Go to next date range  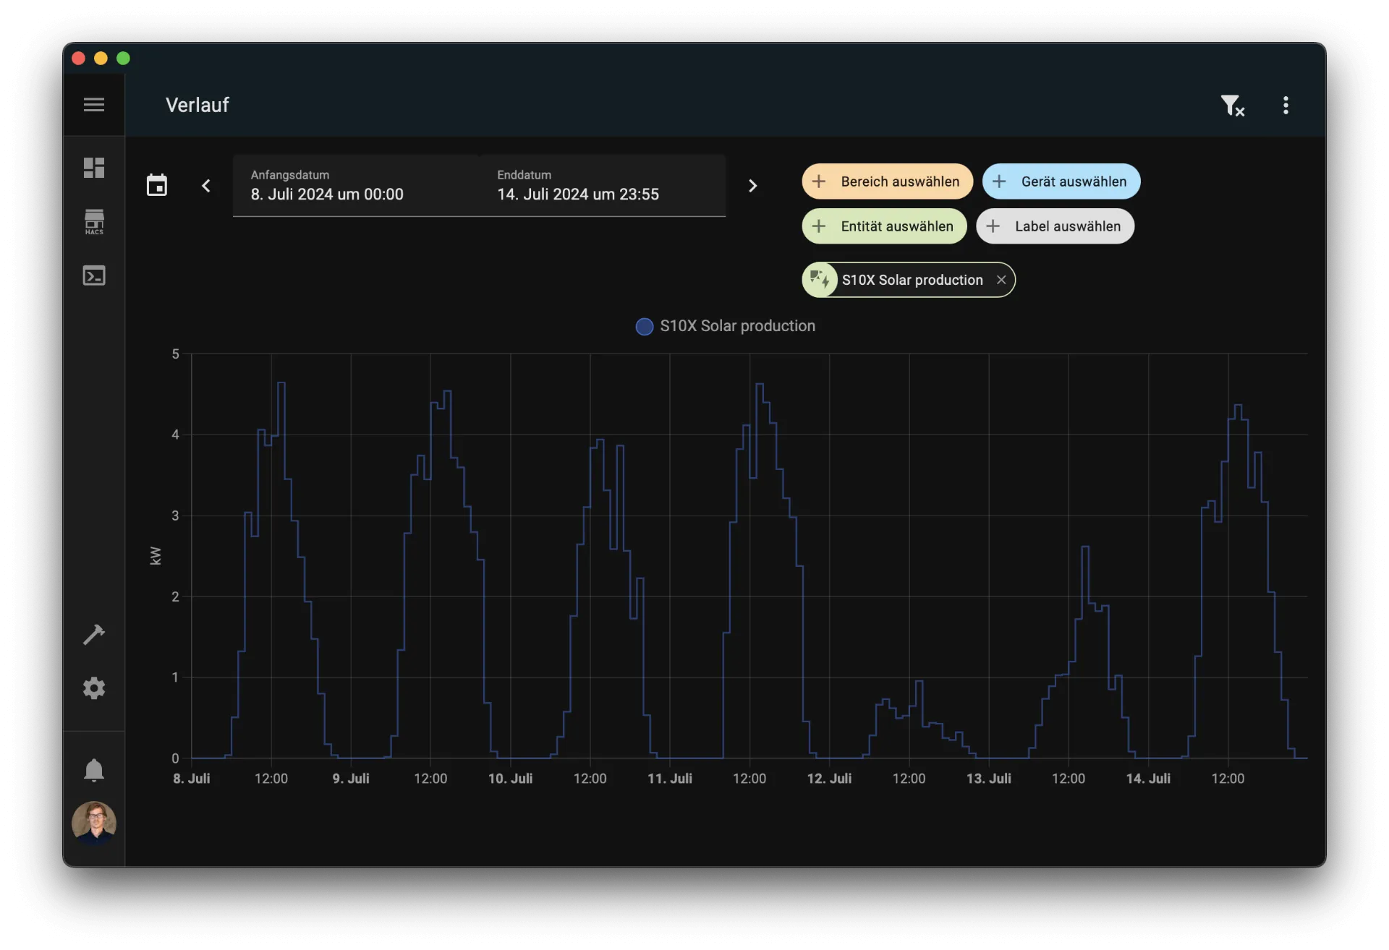752,186
